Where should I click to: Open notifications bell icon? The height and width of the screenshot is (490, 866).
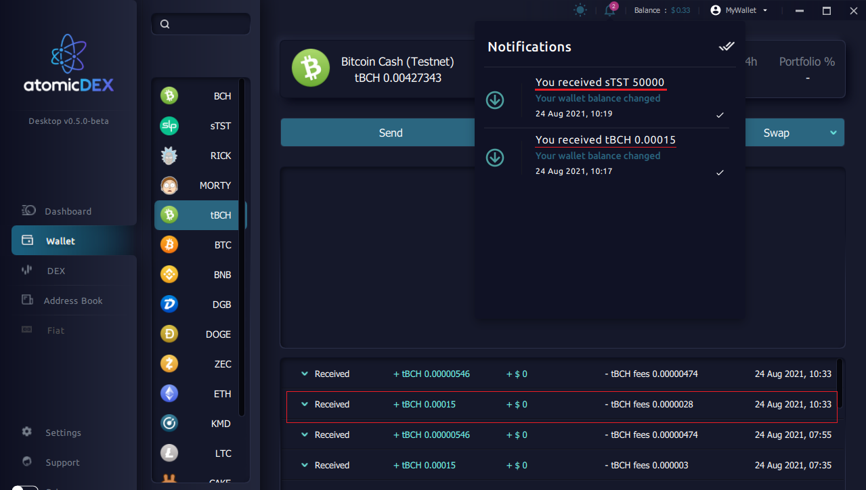click(x=610, y=10)
